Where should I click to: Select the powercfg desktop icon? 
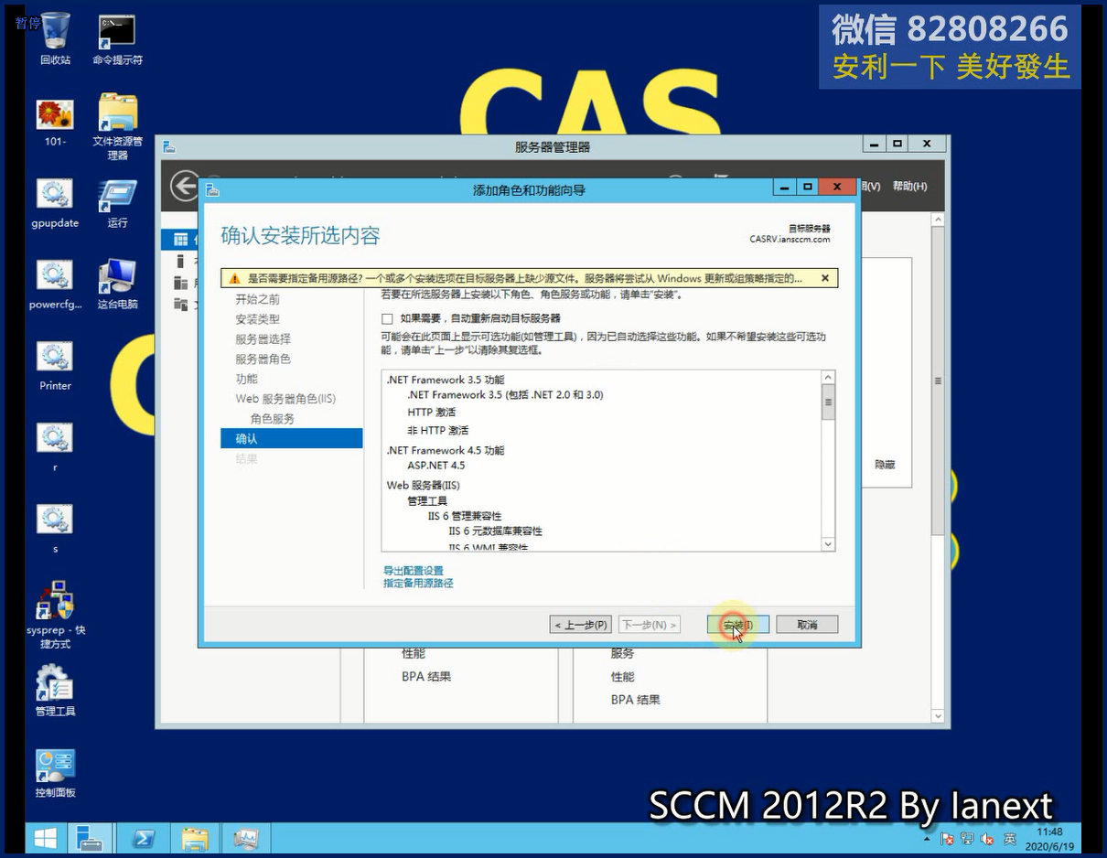coord(55,284)
